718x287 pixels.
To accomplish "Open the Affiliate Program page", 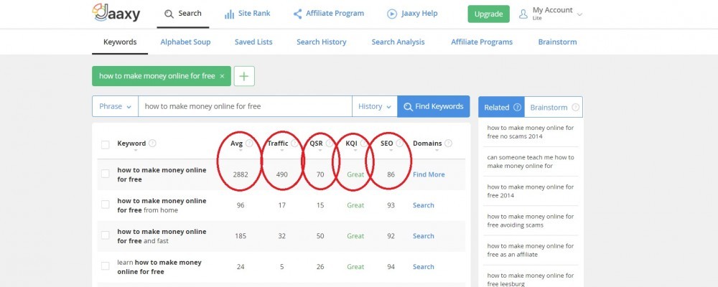I will click(328, 14).
